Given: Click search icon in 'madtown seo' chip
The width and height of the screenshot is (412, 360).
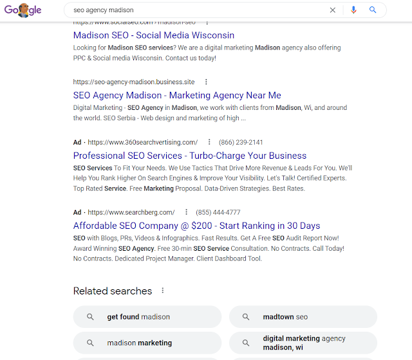Looking at the screenshot, I should tap(246, 317).
